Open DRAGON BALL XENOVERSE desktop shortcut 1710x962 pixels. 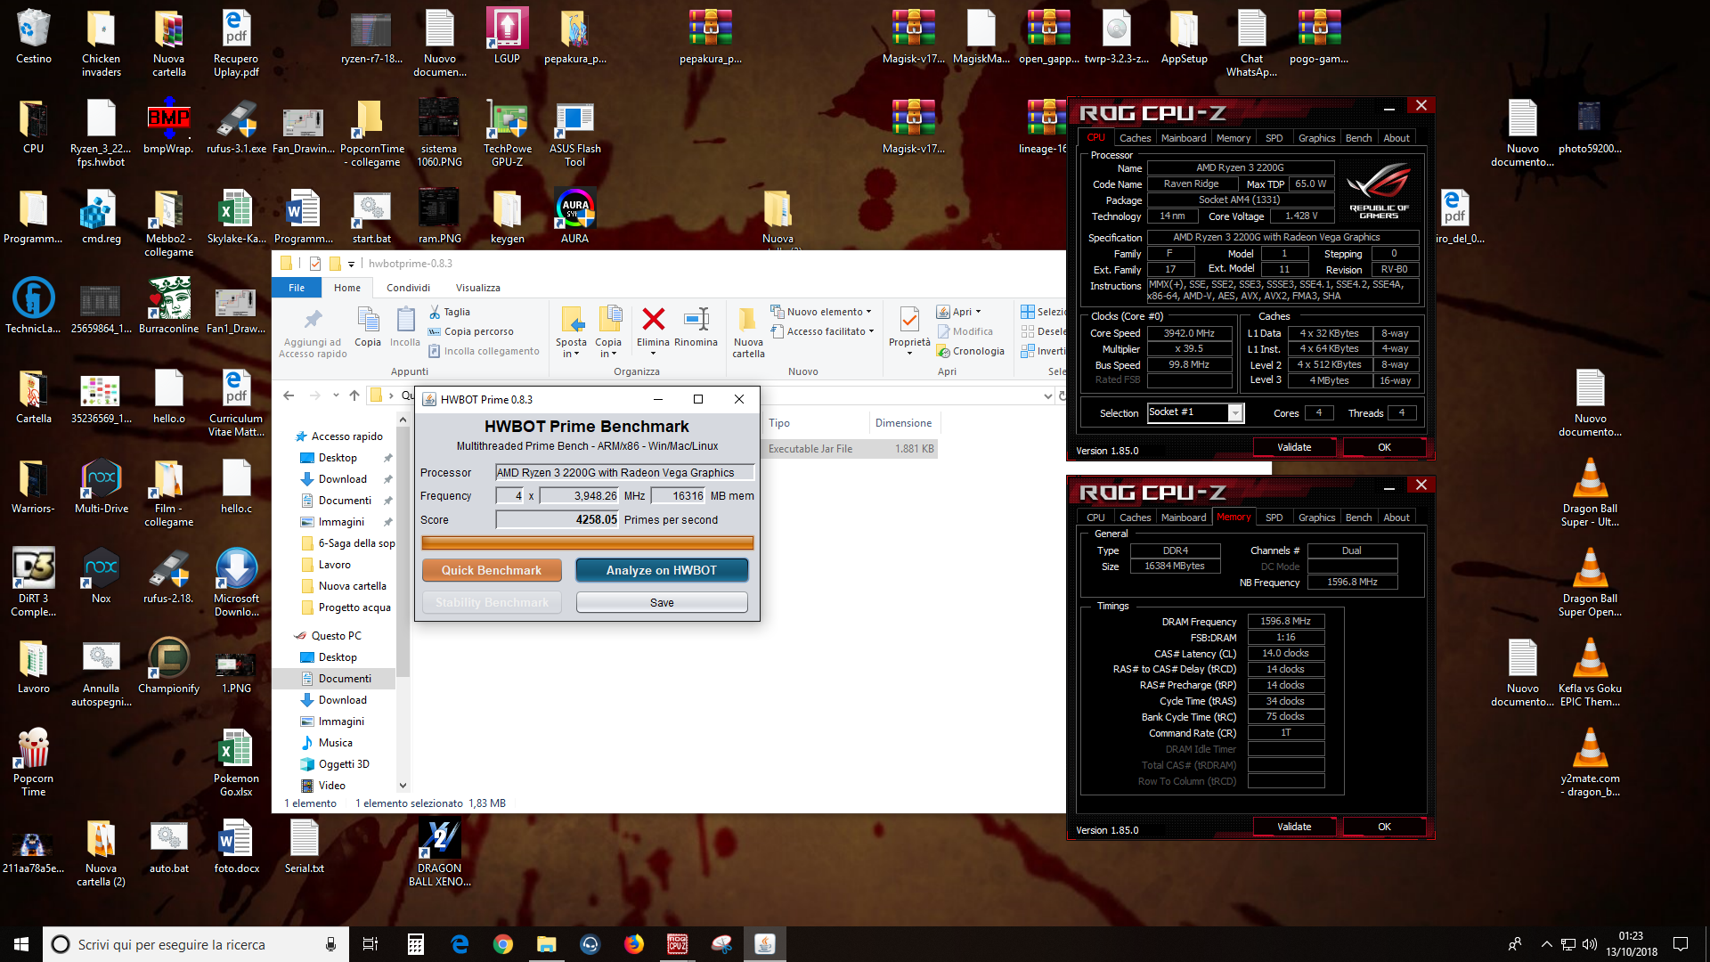(439, 852)
